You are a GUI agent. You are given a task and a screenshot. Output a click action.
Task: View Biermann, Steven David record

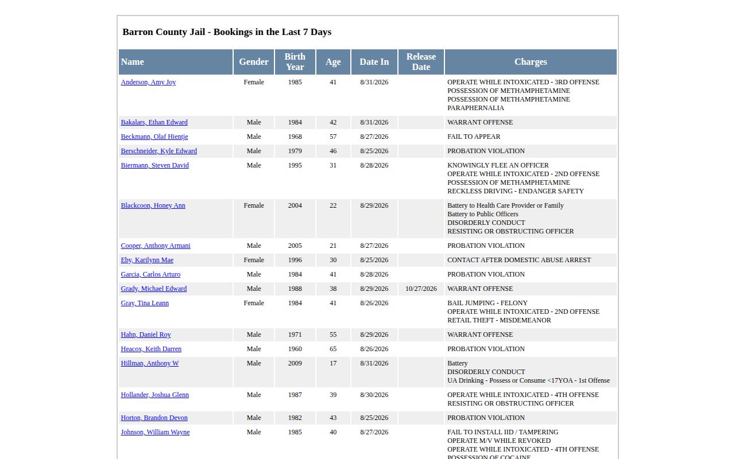coord(154,165)
